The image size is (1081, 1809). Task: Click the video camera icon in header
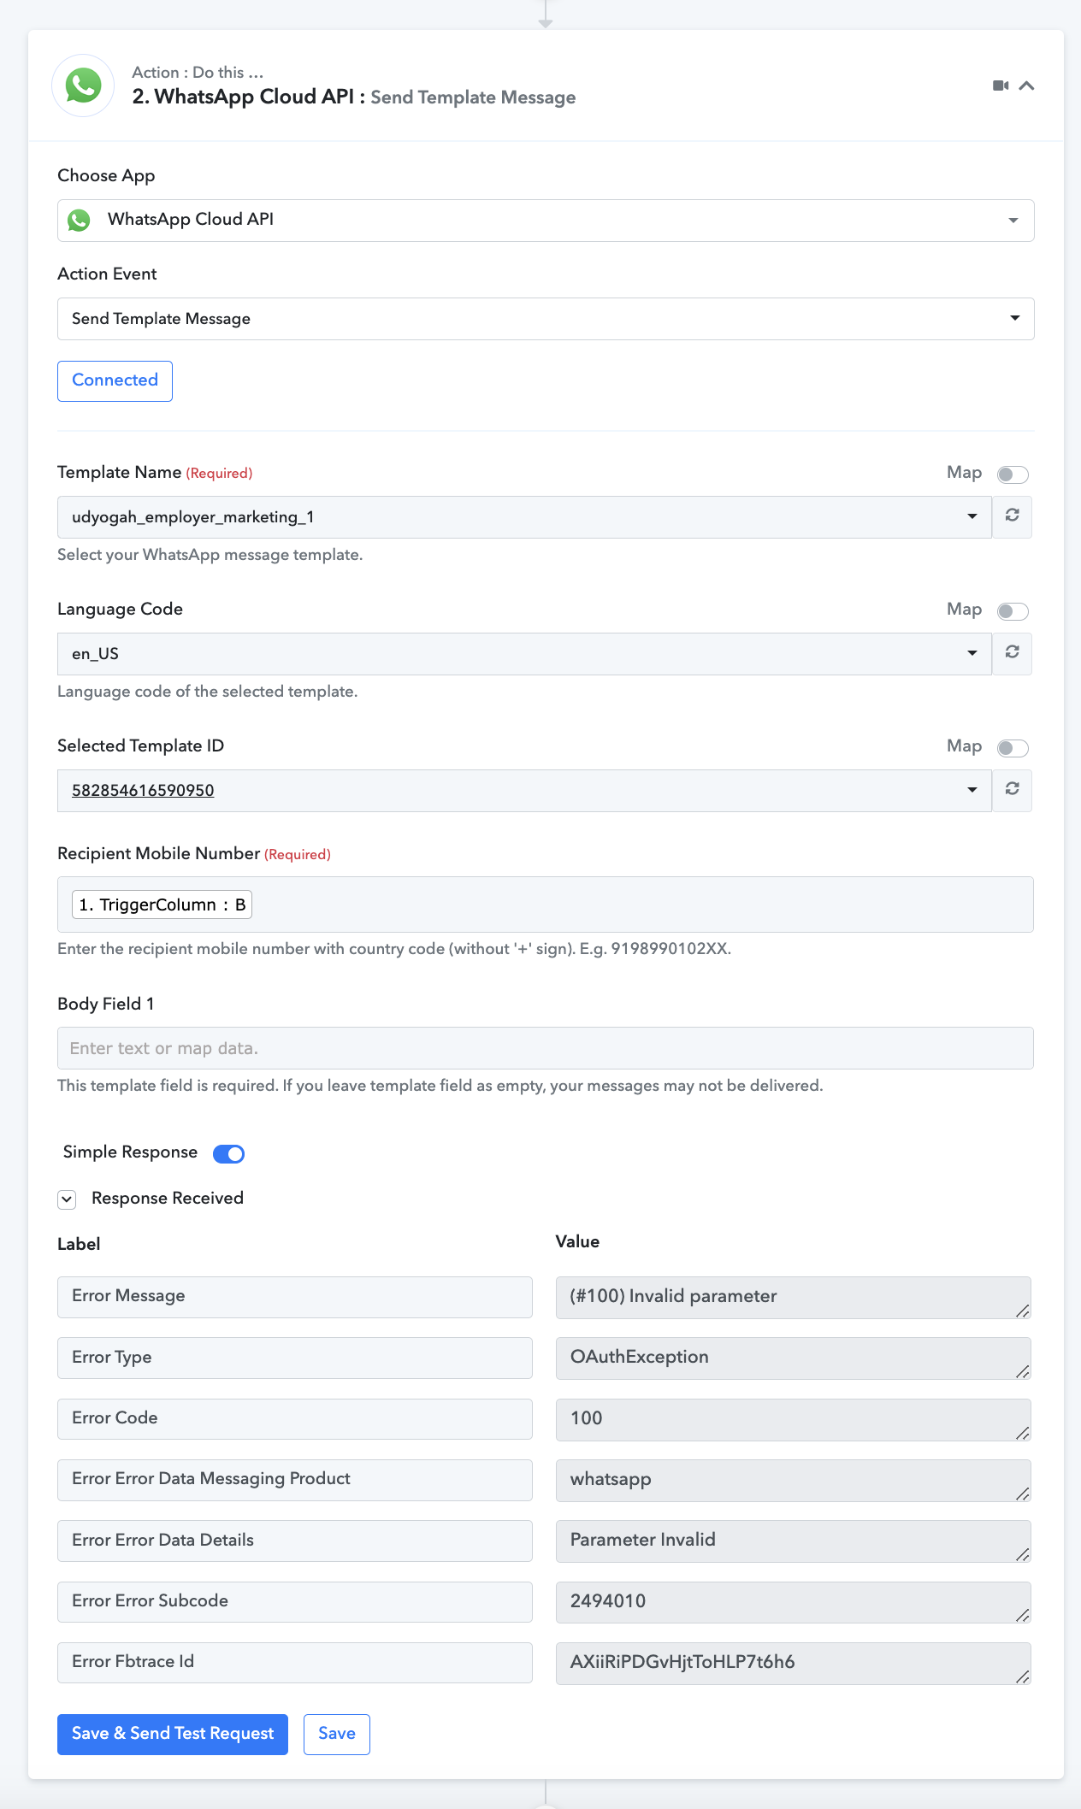pos(1001,85)
